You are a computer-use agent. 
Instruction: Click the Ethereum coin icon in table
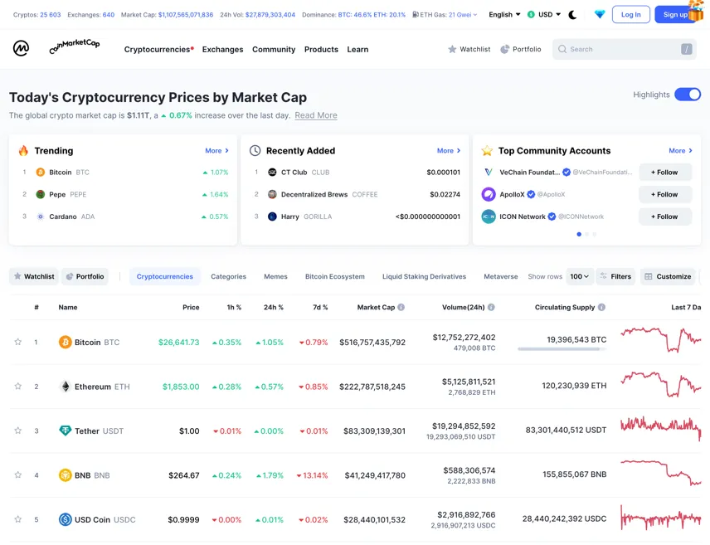(66, 387)
